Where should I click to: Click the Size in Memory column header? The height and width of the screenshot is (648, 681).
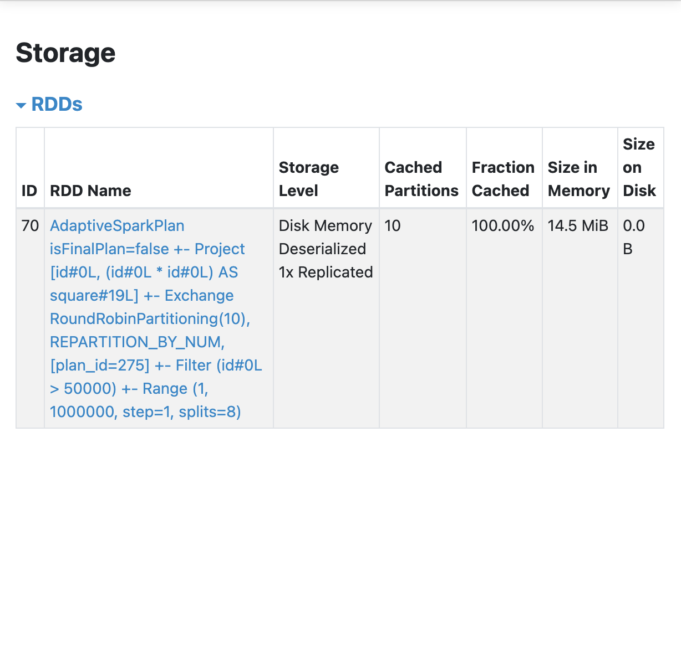tap(578, 179)
